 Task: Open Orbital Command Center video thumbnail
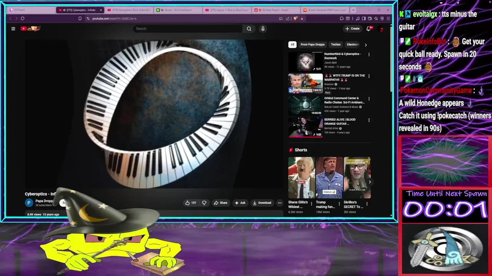click(306, 105)
